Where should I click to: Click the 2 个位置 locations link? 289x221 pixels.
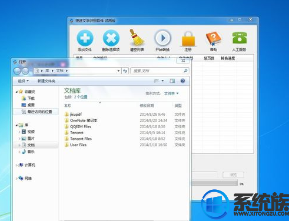point(81,97)
